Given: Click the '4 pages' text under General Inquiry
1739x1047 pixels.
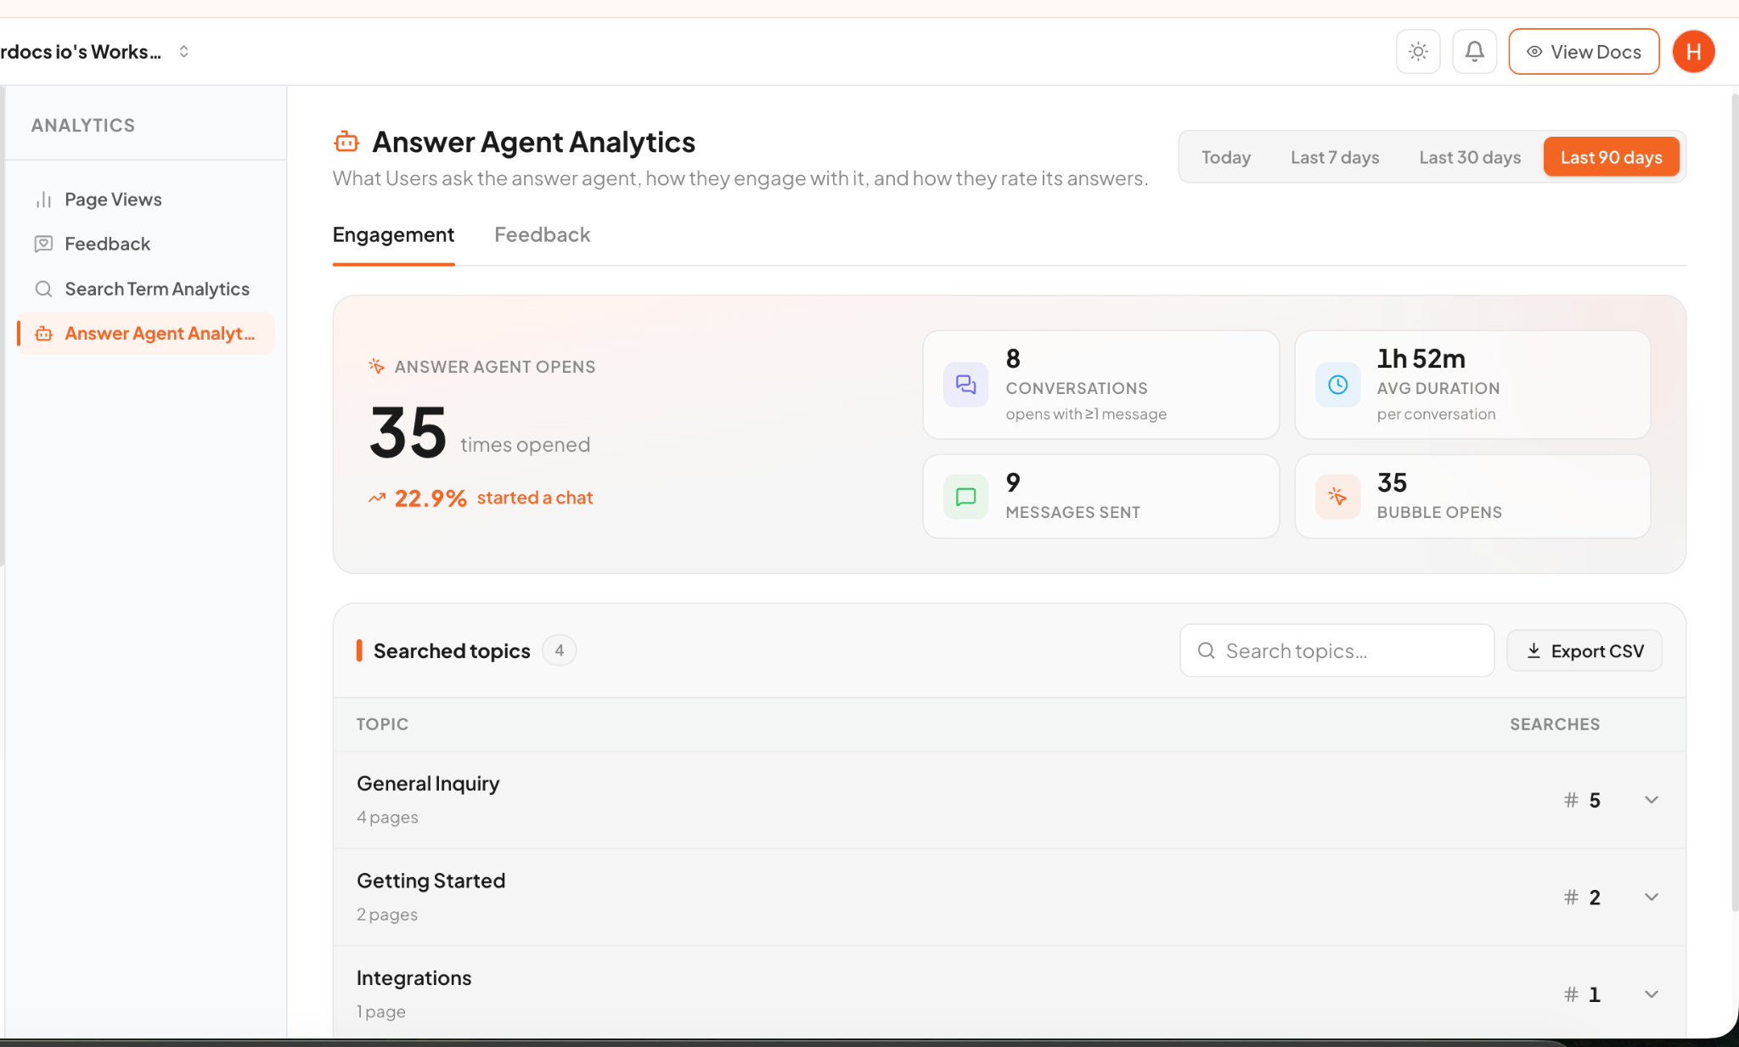Looking at the screenshot, I should tap(387, 817).
